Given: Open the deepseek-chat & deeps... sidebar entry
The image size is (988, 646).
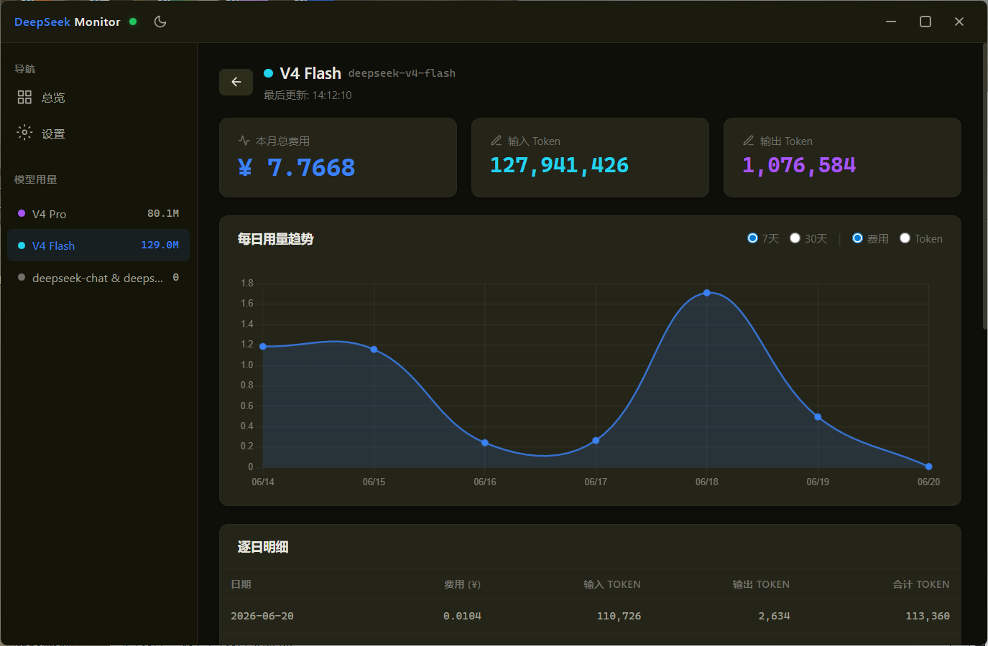Looking at the screenshot, I should [98, 278].
